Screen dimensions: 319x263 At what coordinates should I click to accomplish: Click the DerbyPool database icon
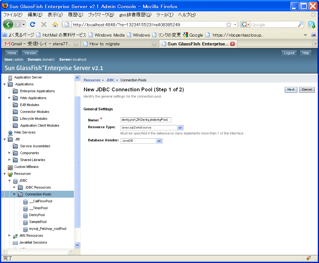click(x=25, y=215)
